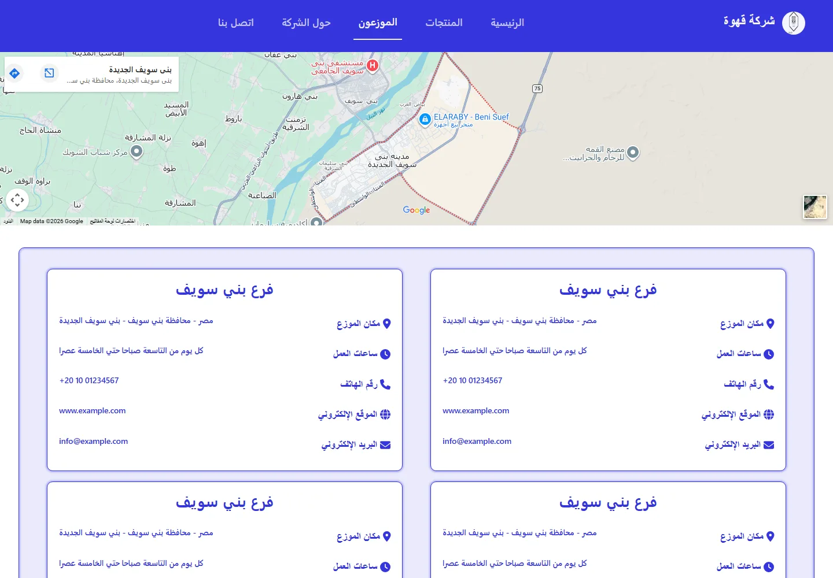
Task: Click فرع بني سويف heading in bottom-right card
Action: tap(608, 502)
